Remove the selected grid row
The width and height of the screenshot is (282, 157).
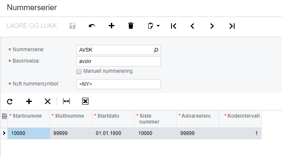pos(48,102)
